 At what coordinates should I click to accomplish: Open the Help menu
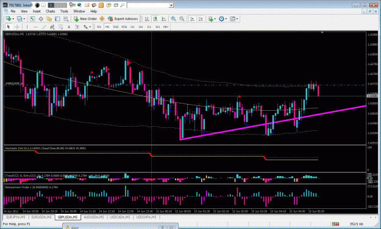click(93, 11)
